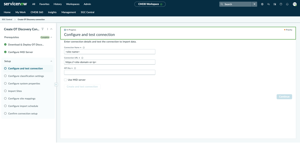Open the help question mark icon

tap(281, 4)
